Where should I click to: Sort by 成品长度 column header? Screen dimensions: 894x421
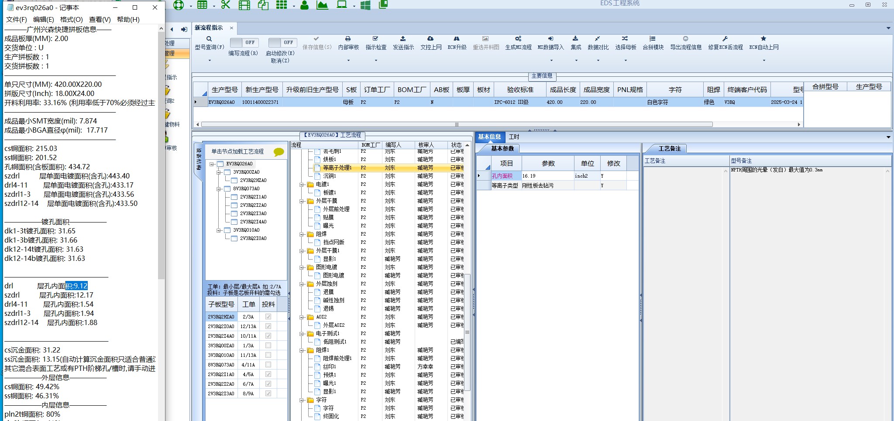[563, 89]
